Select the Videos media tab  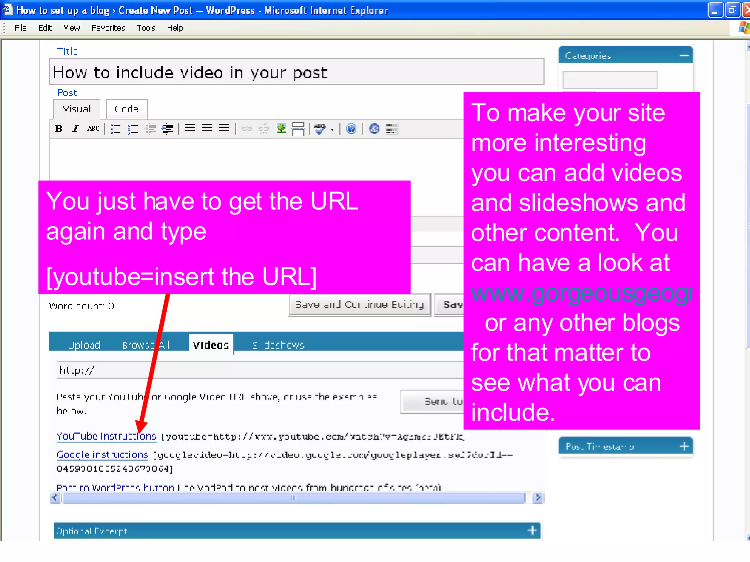coord(211,344)
